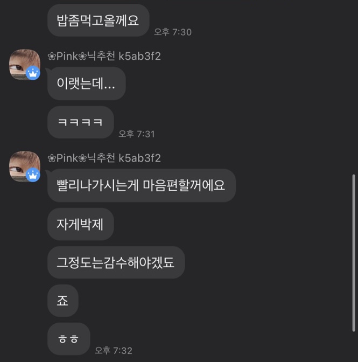
Task: Select the 죠 message bubble
Action: pos(63,301)
